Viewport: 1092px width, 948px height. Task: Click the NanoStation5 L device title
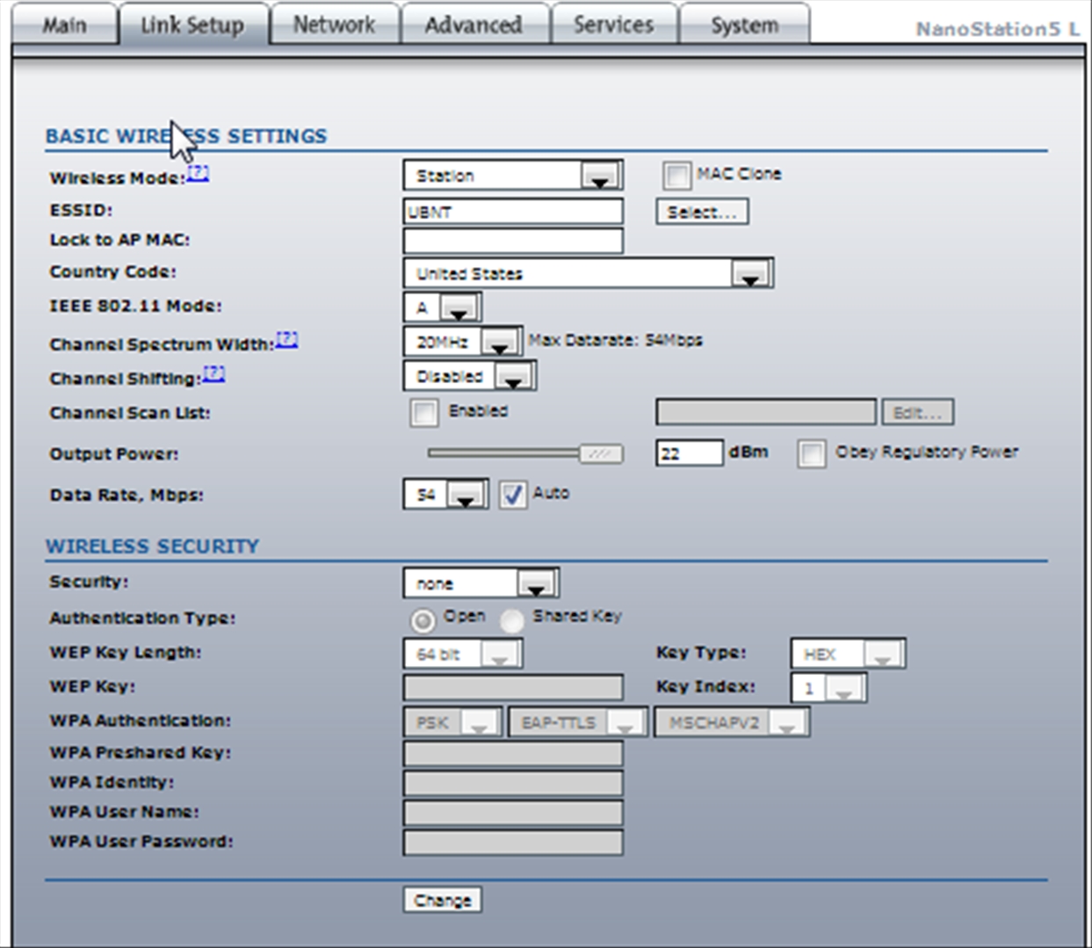tap(998, 28)
